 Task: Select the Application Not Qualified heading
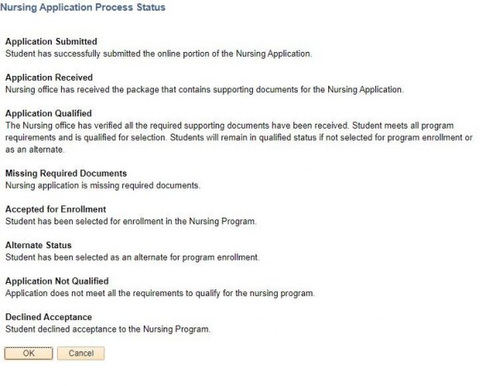57,281
